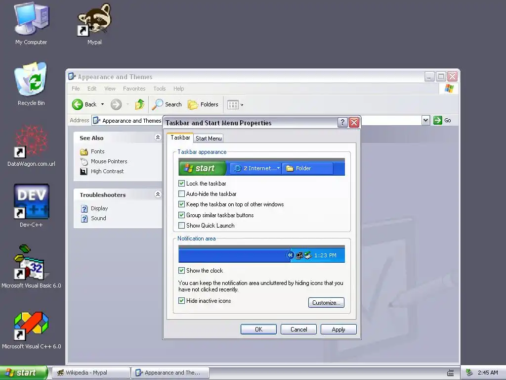Open the Forward button dropdown arrow
Screen dimensions: 506x380
coord(128,104)
